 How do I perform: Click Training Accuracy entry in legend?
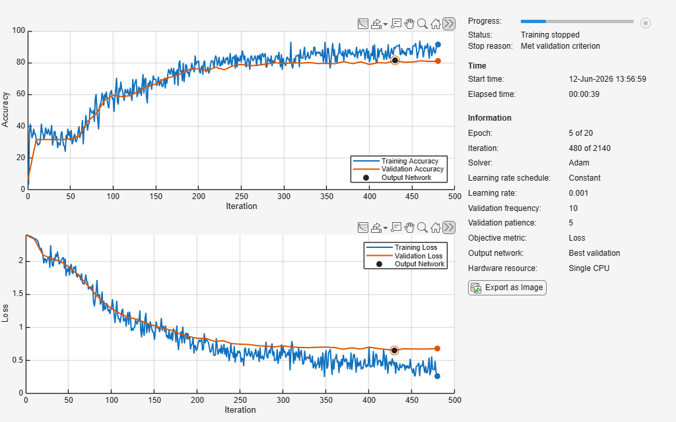(399, 161)
